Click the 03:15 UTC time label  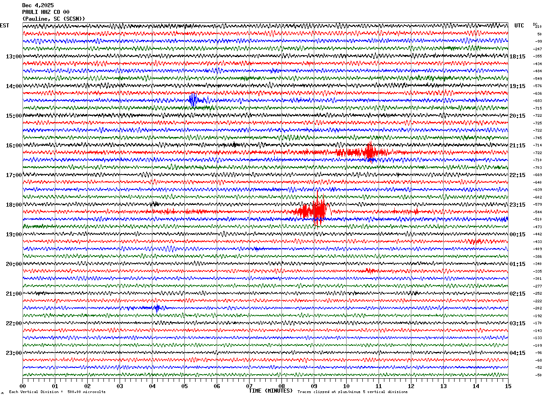[x=517, y=323]
